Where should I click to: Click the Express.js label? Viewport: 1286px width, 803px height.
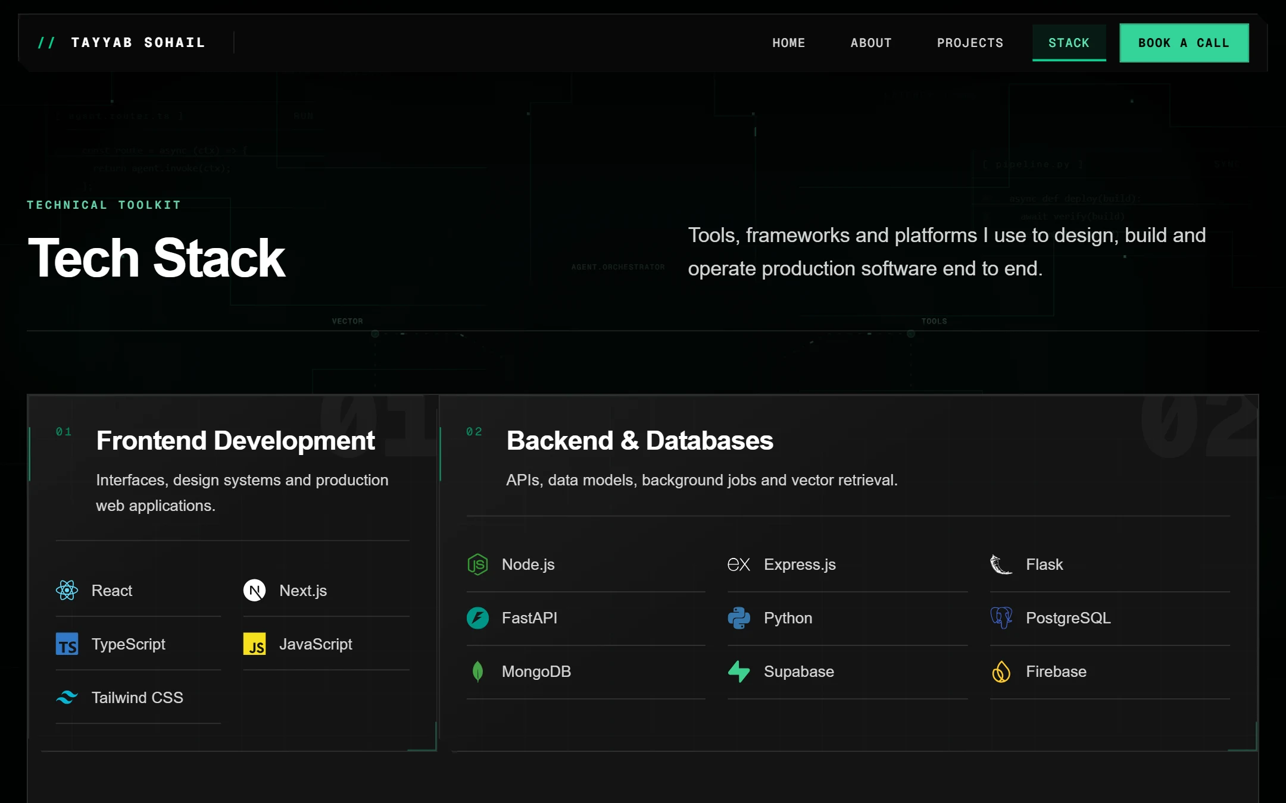click(800, 564)
